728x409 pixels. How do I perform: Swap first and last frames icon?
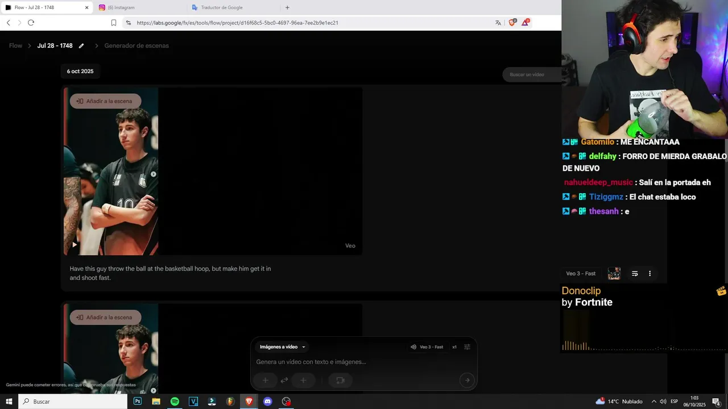pyautogui.click(x=284, y=381)
